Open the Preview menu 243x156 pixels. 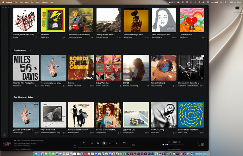click(9, 2)
